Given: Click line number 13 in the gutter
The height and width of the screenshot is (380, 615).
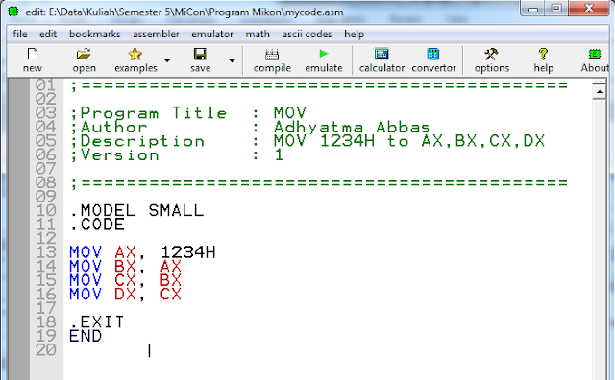Looking at the screenshot, I should [46, 252].
